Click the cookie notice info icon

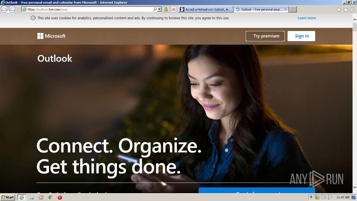pos(33,18)
